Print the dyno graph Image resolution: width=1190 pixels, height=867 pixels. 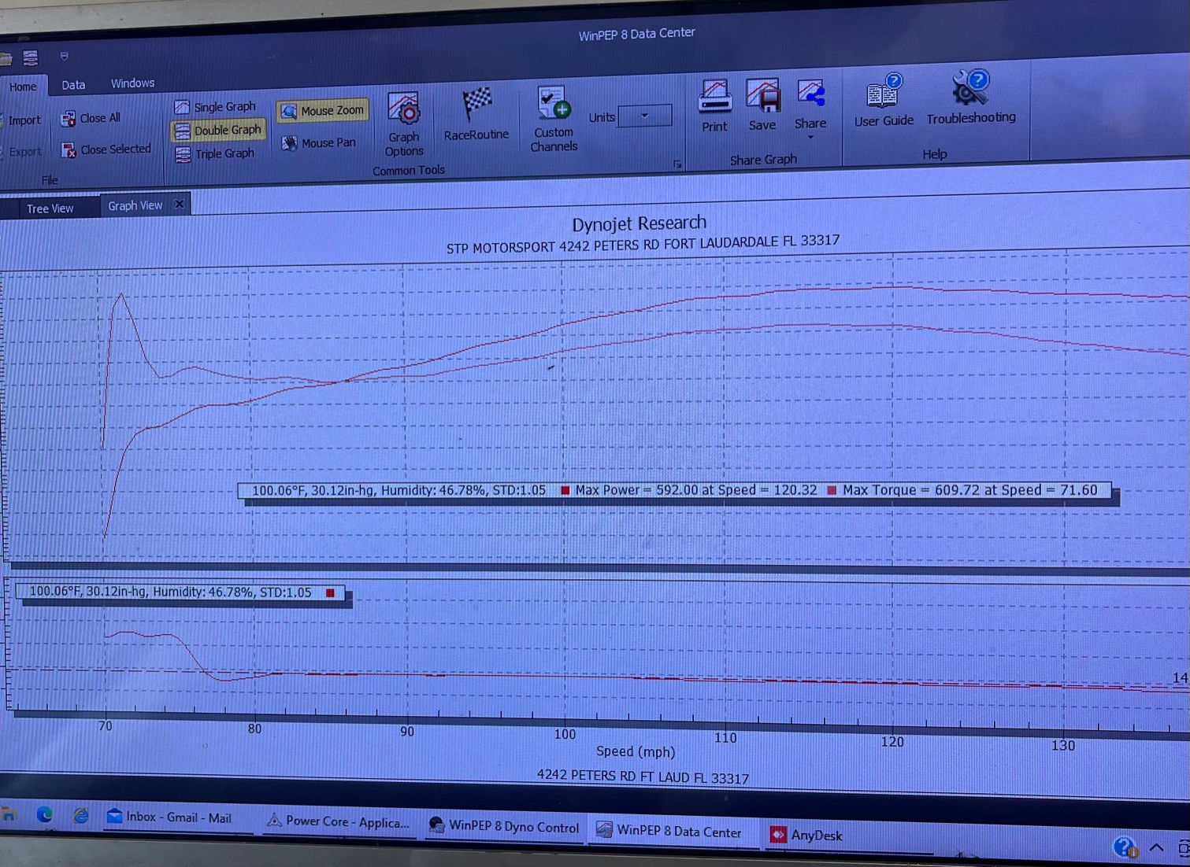(x=714, y=105)
